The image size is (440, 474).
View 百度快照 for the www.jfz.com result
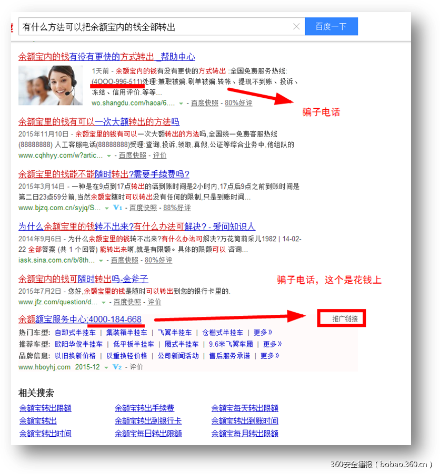pyautogui.click(x=127, y=302)
